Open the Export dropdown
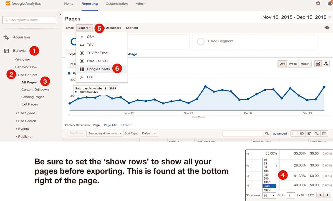 click(x=85, y=28)
